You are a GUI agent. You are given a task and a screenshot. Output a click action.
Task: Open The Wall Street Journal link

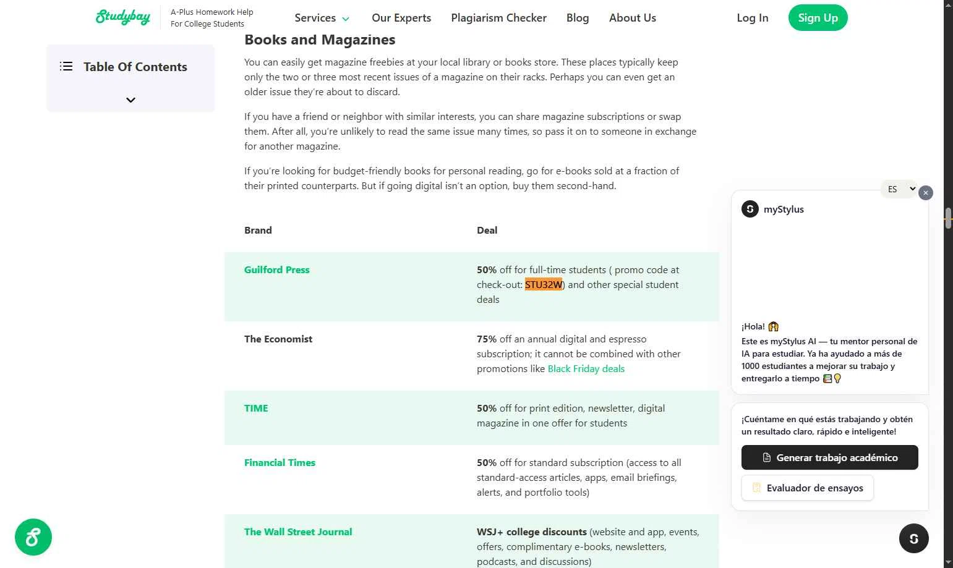tap(298, 532)
